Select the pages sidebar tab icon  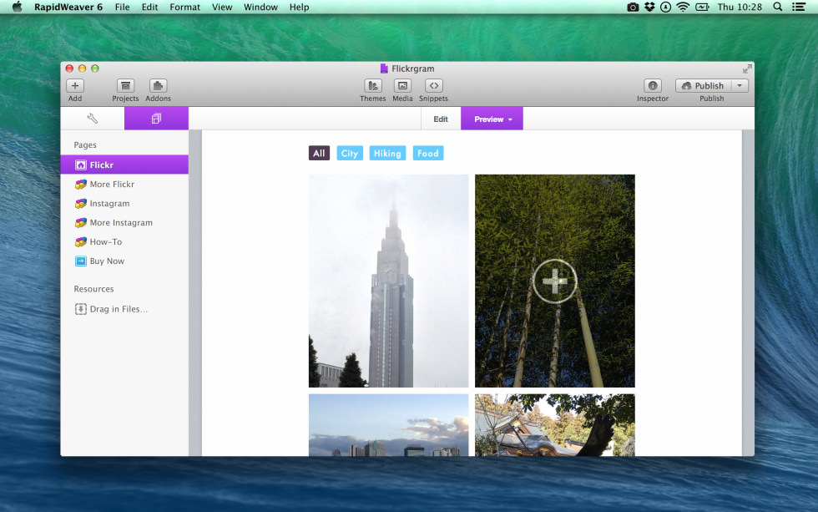coord(156,119)
